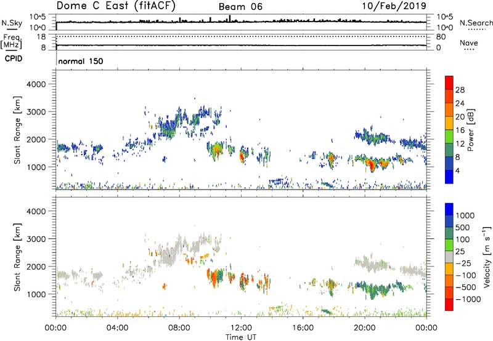This screenshot has height=341, width=493.
Task: Click the '-25' velocity color bar label
Action: click(x=463, y=263)
